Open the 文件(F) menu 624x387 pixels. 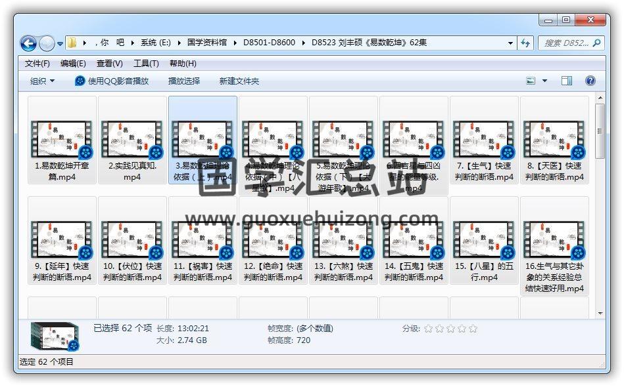[x=37, y=64]
